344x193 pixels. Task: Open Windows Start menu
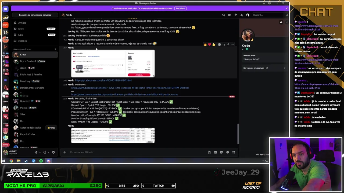[3, 161]
